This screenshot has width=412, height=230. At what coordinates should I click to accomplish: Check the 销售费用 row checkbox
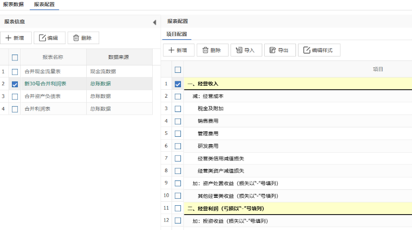(x=178, y=121)
